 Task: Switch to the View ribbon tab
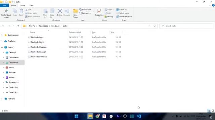[31, 5]
